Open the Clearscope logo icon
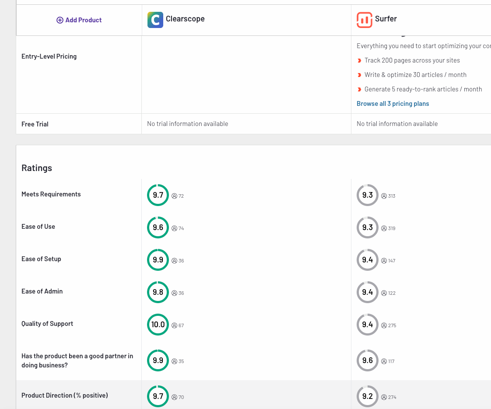This screenshot has width=491, height=409. 155,20
